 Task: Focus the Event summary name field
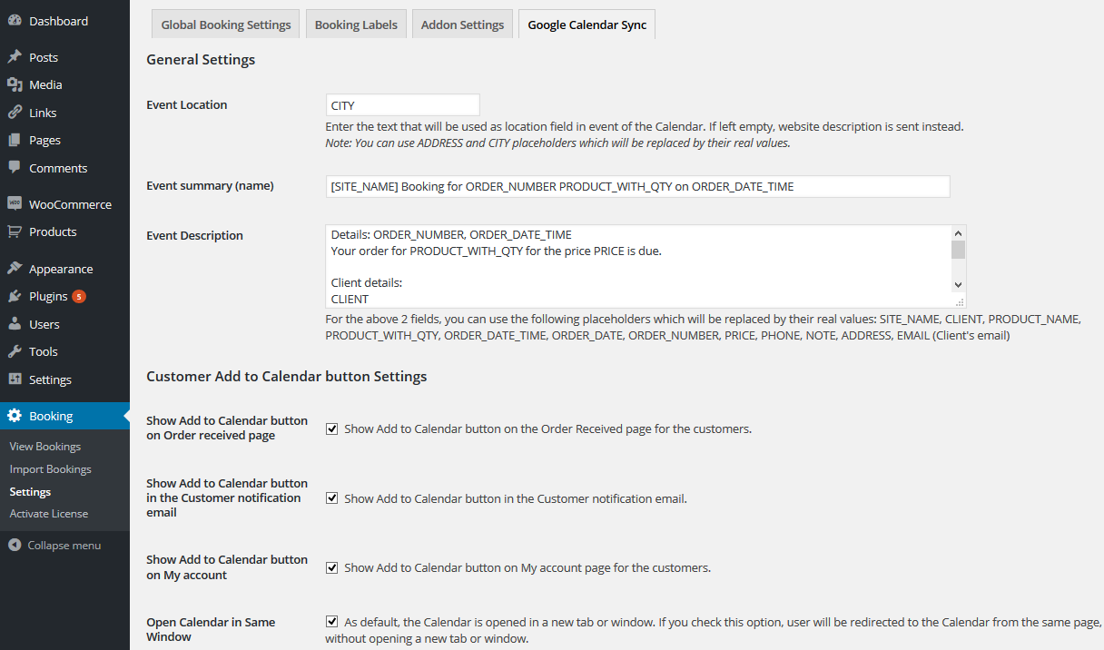(x=637, y=186)
